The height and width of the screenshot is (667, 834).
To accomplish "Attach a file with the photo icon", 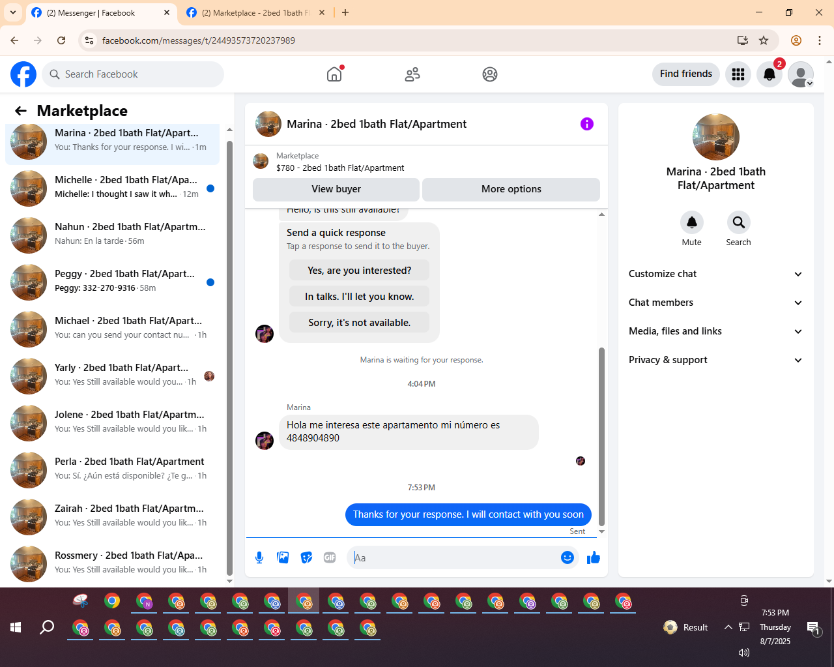I will (283, 557).
